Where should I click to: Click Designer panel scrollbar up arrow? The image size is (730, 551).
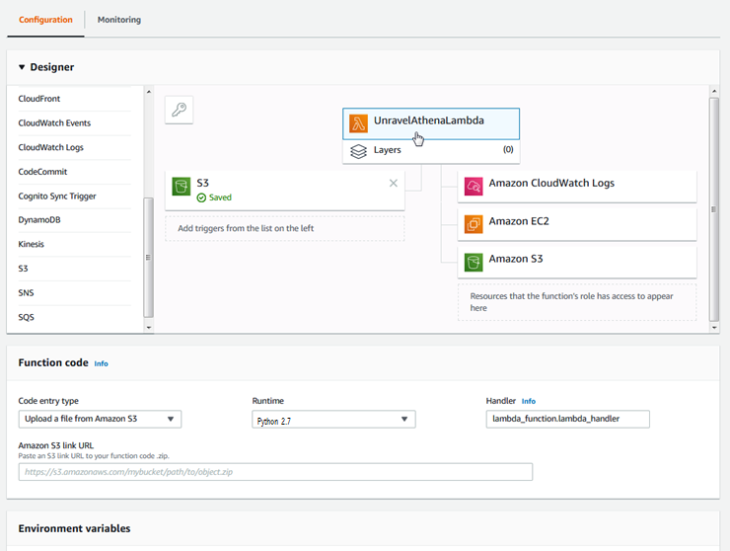point(714,92)
